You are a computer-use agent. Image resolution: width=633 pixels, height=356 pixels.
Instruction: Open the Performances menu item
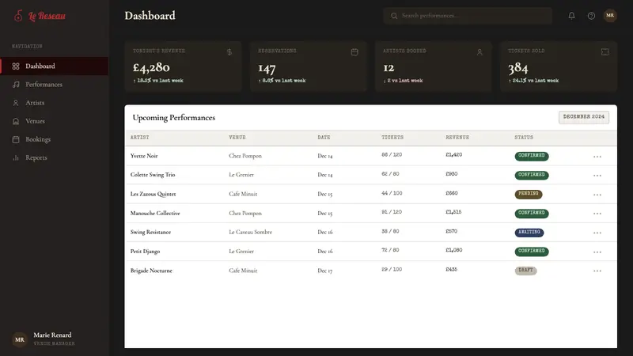point(54,85)
